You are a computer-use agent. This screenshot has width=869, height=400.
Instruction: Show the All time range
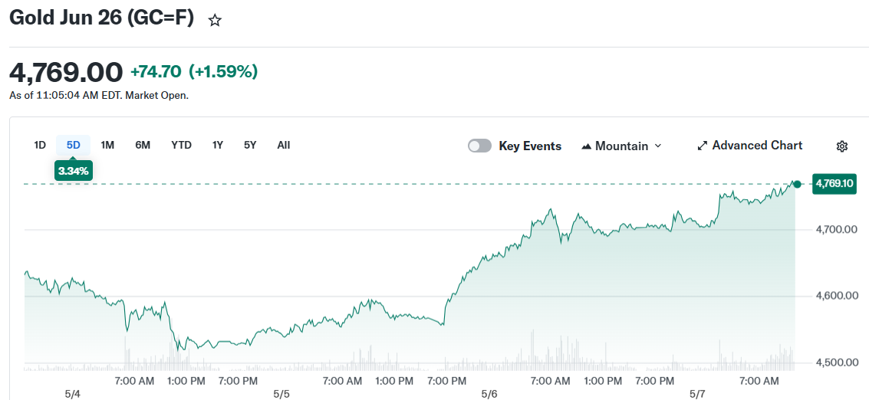pos(283,145)
